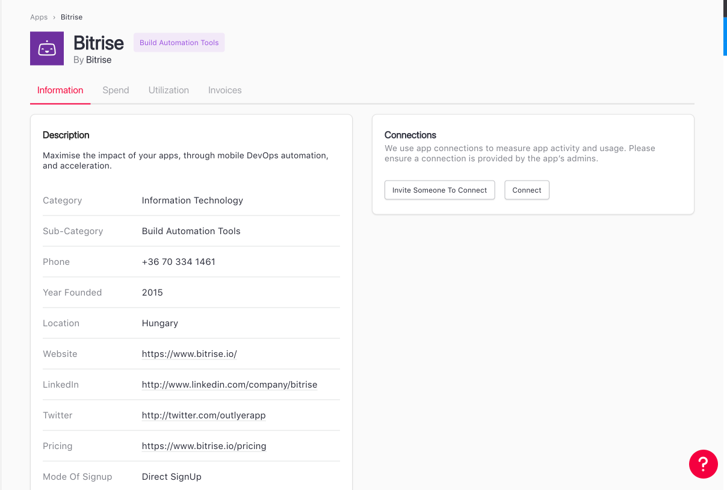727x490 pixels.
Task: Click the Hungary location value
Action: pyautogui.click(x=160, y=323)
